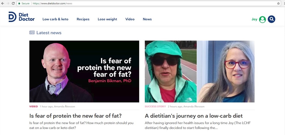Click the newspaper icon beside Latest news

(x=32, y=33)
